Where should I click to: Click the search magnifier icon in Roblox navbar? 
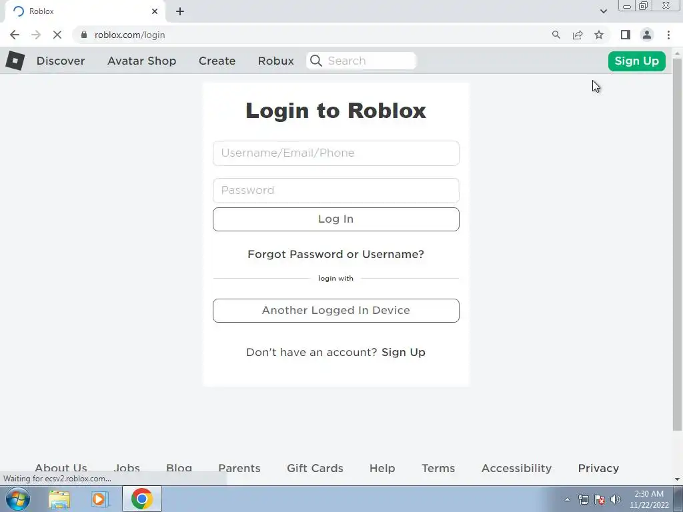pyautogui.click(x=316, y=61)
